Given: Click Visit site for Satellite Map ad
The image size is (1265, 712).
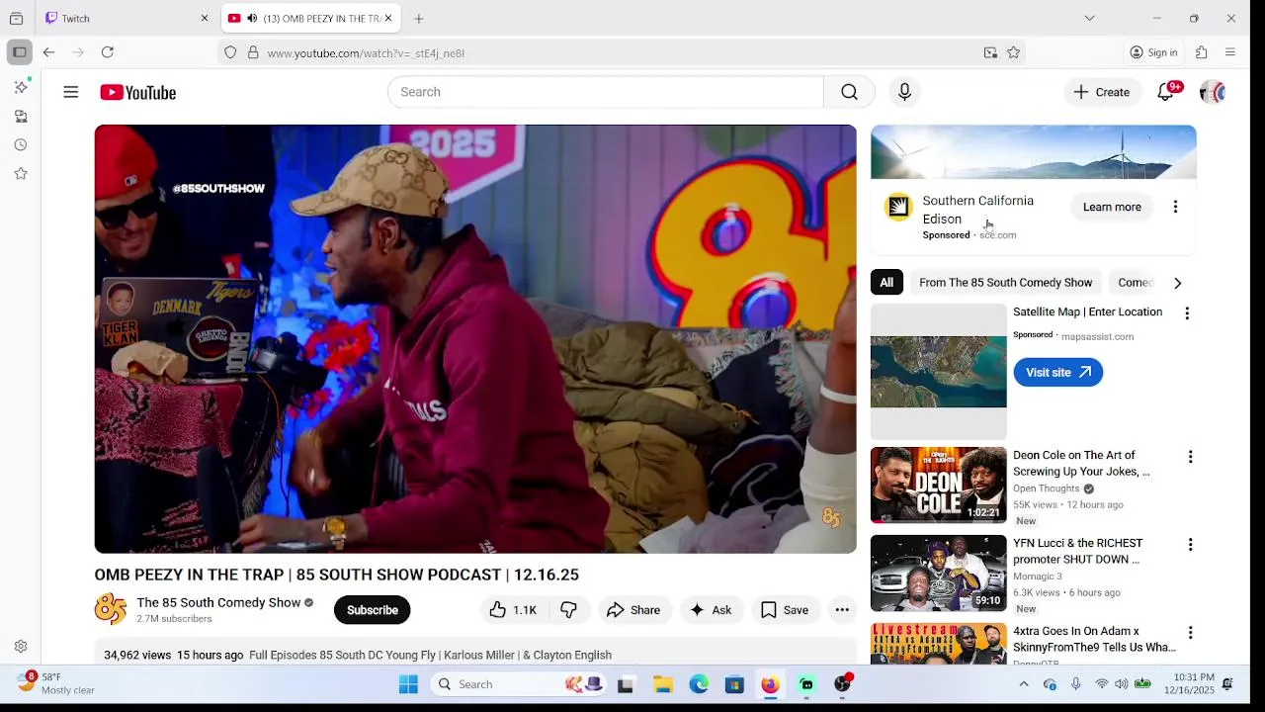Looking at the screenshot, I should pos(1057,372).
